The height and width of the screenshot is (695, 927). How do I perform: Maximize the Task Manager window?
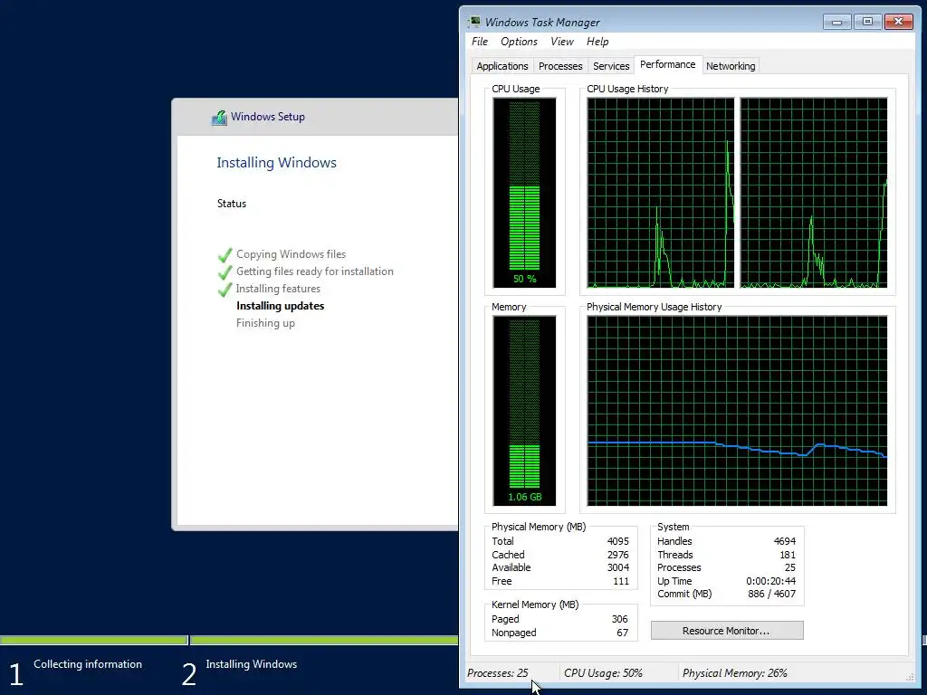point(867,22)
